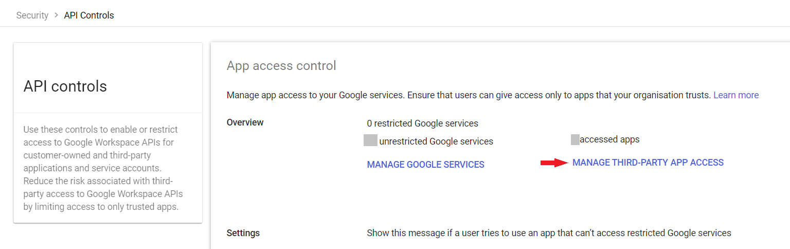This screenshot has height=249, width=790.
Task: Click the blank area above the 'API controls' title
Action: coord(107,58)
